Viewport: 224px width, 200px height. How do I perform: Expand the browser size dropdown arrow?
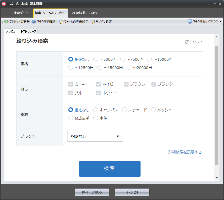221,22
